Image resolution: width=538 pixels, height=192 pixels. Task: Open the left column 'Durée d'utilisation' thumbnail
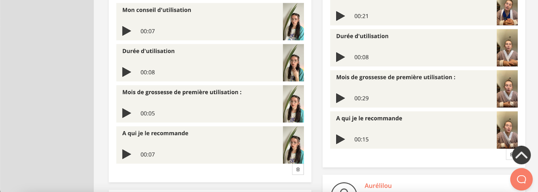(293, 63)
